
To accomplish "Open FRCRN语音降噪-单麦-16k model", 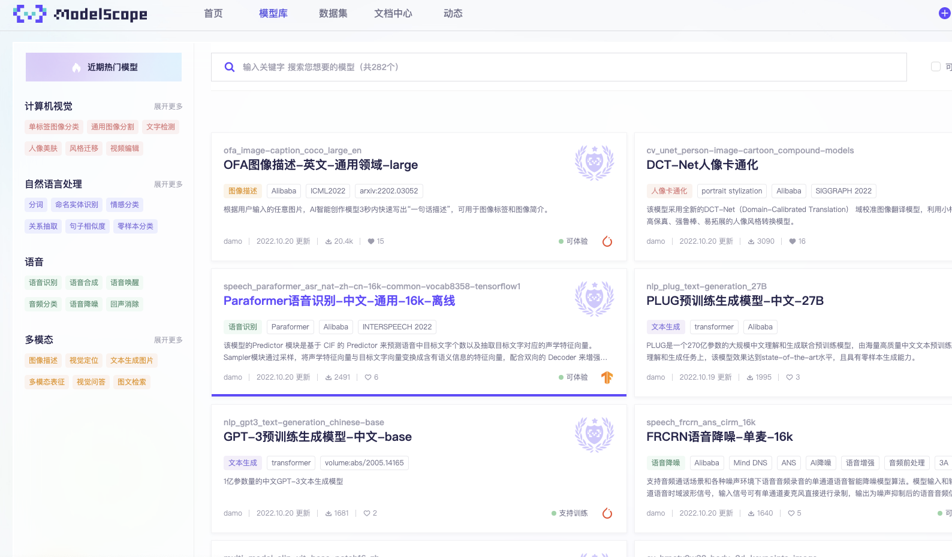I will pos(719,437).
